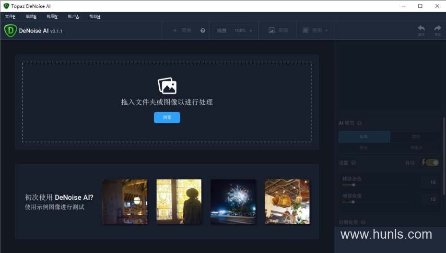Open the 视图 view mode dropdown

(315, 30)
